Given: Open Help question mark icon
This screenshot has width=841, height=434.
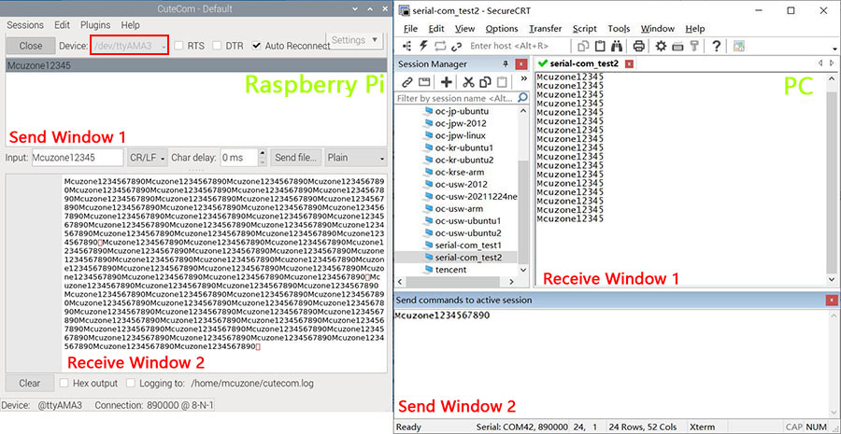Looking at the screenshot, I should pyautogui.click(x=716, y=46).
